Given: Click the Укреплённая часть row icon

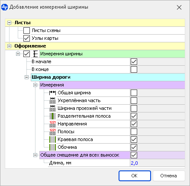Looking at the screenshot, I should tap(52, 100).
